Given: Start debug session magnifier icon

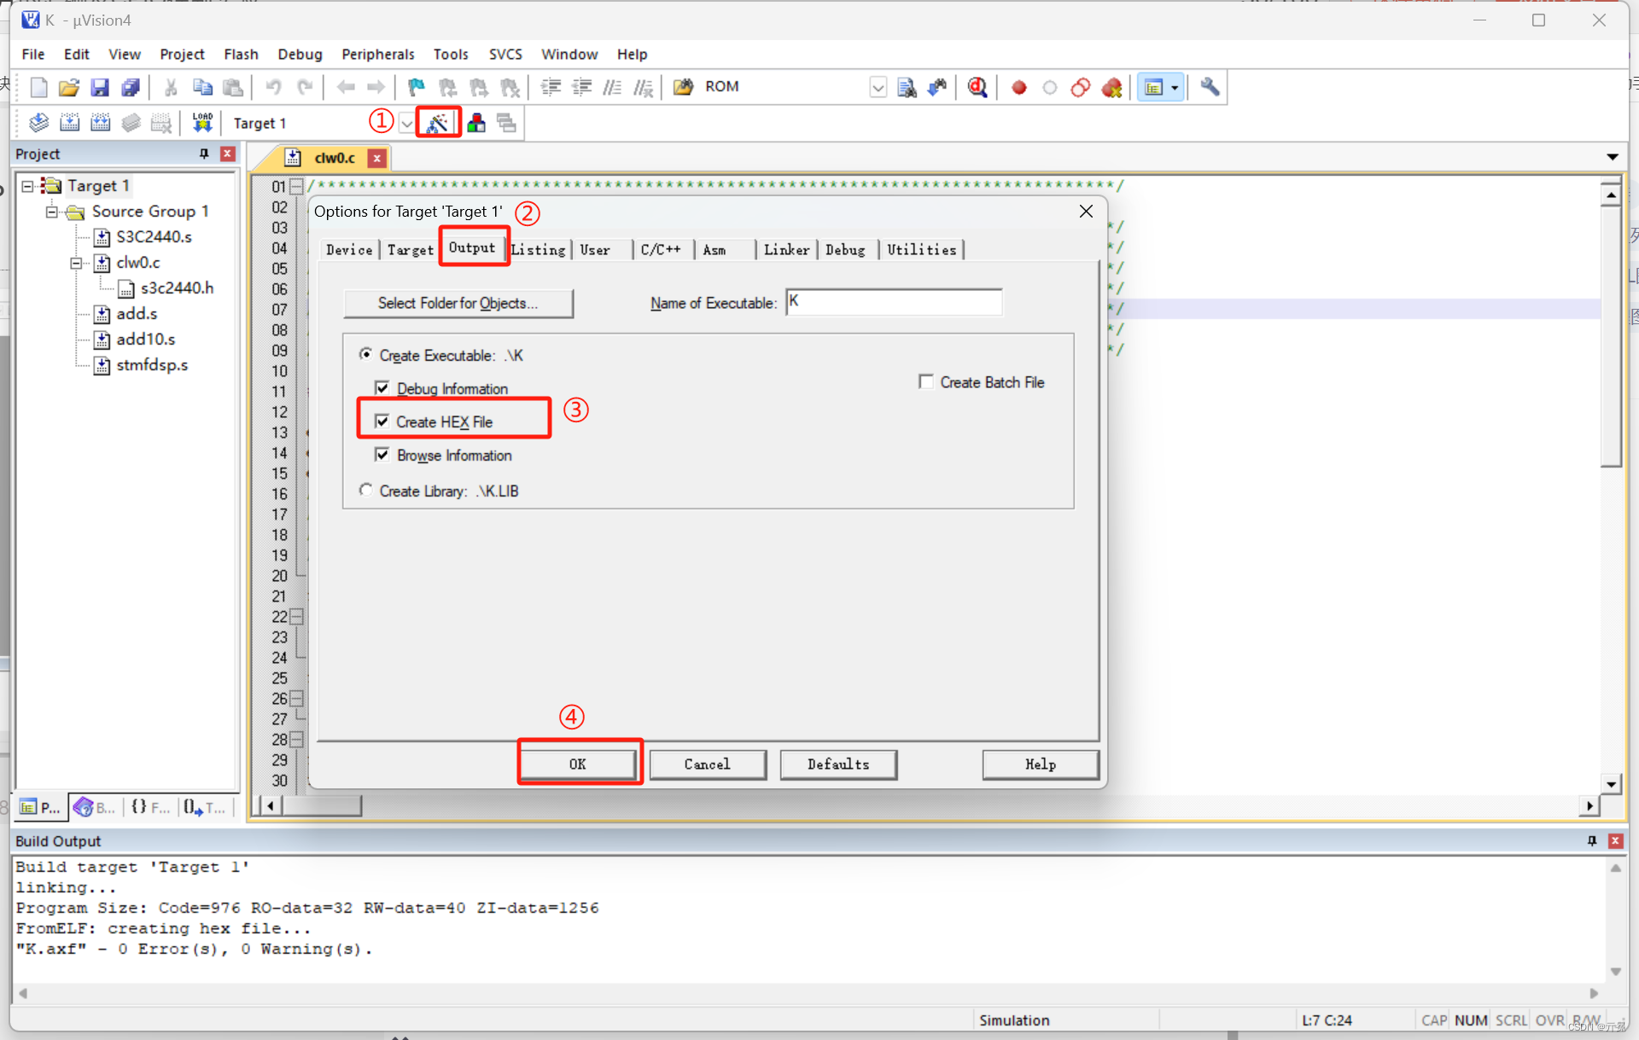Looking at the screenshot, I should [978, 87].
